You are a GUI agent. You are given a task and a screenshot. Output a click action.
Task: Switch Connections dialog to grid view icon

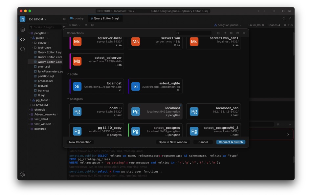click(231, 33)
